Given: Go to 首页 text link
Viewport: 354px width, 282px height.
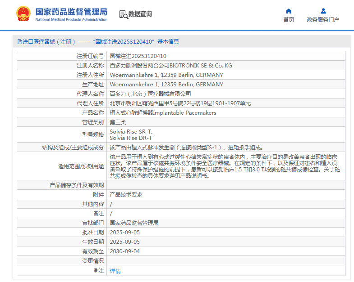Looking at the screenshot, I should click(289, 20).
